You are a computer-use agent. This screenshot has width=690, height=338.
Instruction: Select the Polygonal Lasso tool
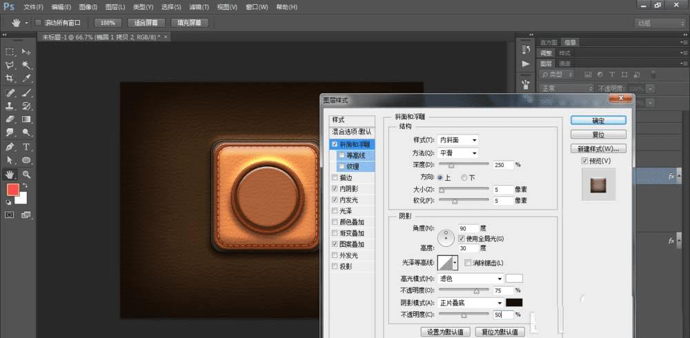pyautogui.click(x=9, y=65)
